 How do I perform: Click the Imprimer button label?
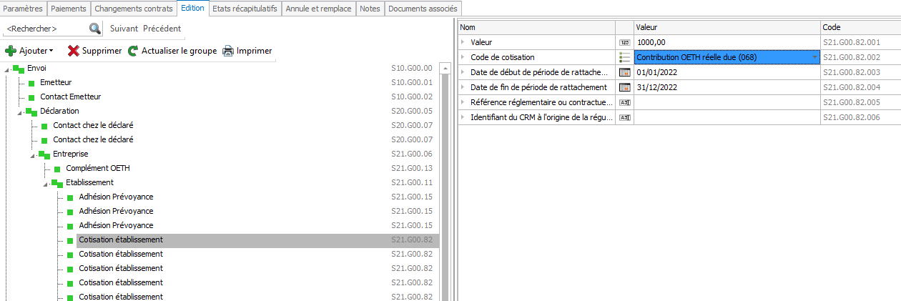255,51
